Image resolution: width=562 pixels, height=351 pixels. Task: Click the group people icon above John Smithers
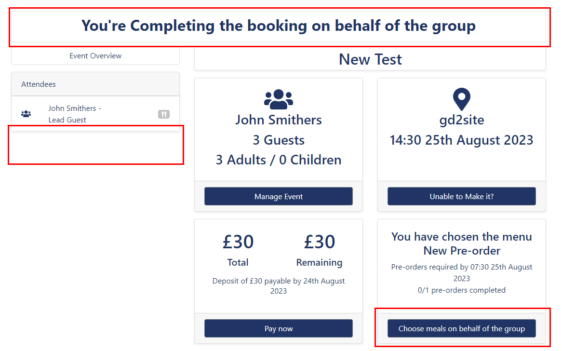click(x=279, y=99)
